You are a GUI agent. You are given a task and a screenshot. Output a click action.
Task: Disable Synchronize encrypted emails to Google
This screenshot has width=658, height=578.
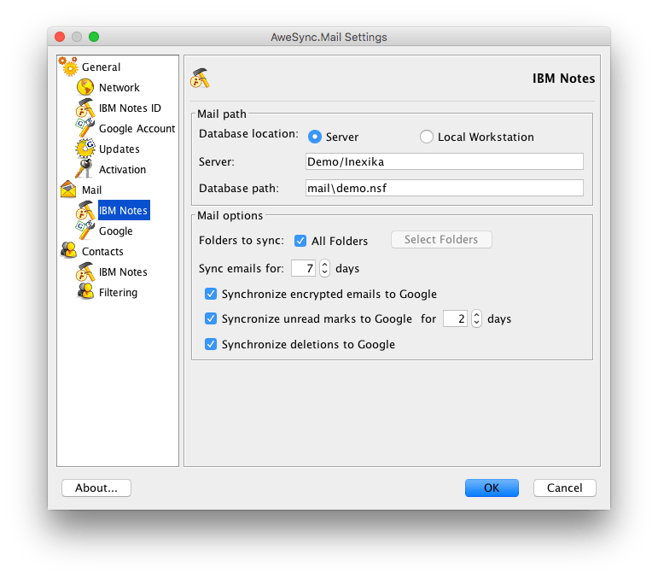pos(211,294)
